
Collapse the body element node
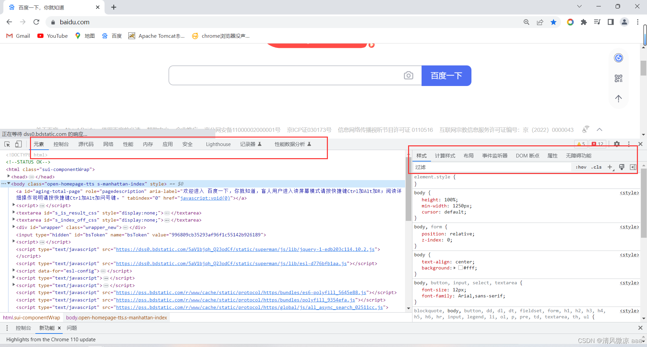click(x=9, y=184)
